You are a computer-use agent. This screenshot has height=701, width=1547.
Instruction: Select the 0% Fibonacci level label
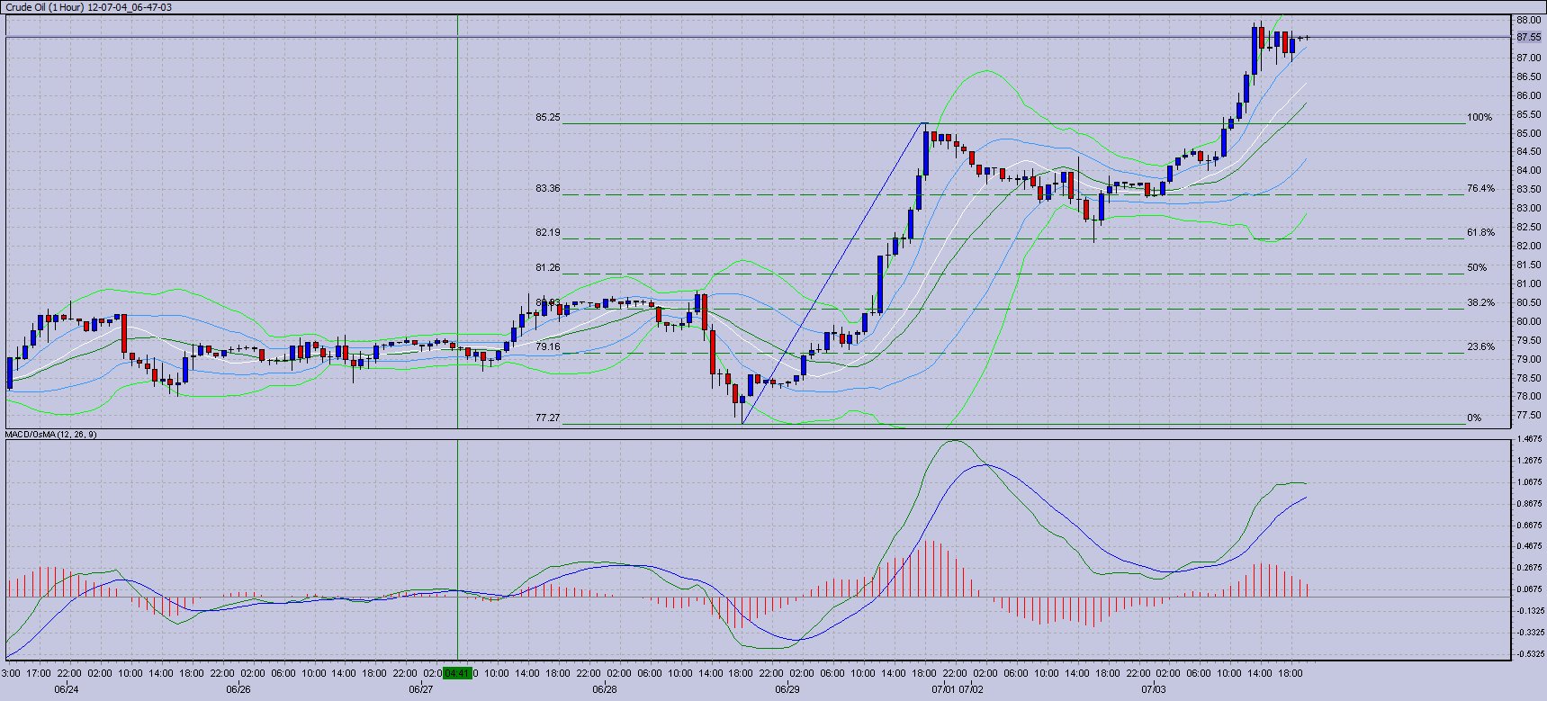click(1474, 418)
